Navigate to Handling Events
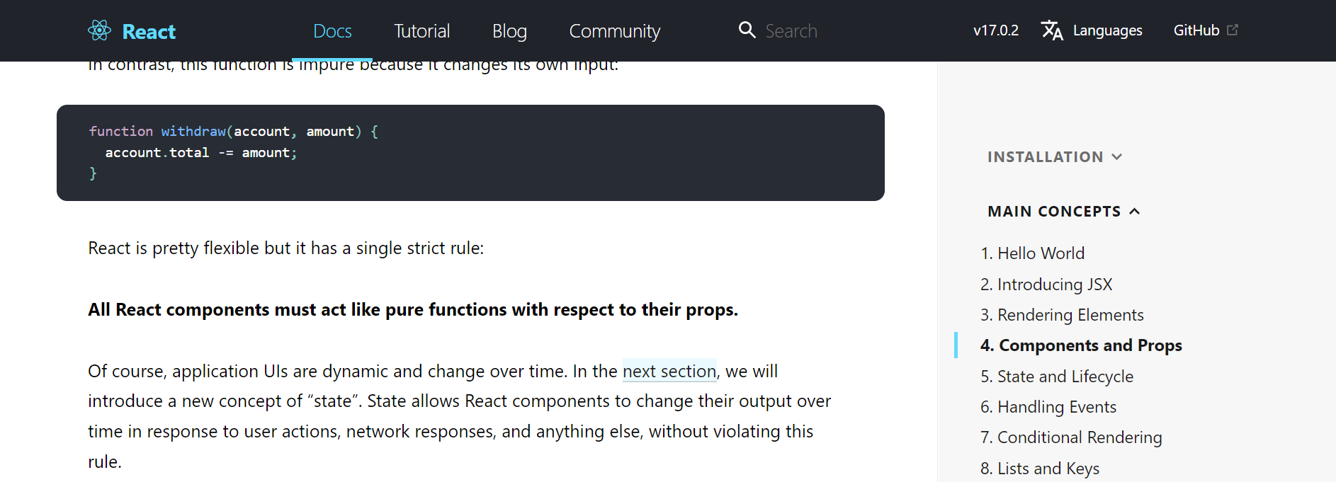 coord(1048,407)
